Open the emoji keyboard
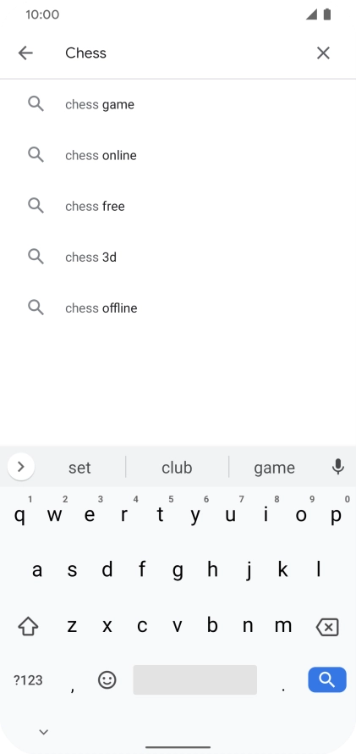This screenshot has width=356, height=754. (x=107, y=679)
